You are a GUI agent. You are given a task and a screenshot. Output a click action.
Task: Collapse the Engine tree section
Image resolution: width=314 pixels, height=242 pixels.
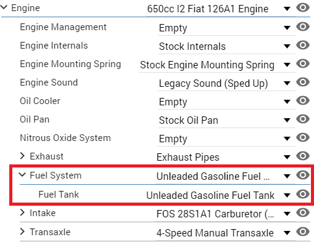pyautogui.click(x=4, y=7)
